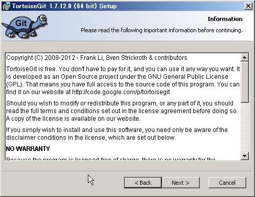Image resolution: width=255 pixels, height=197 pixels.
Task: Click the installer icon in title bar
Action: 6,6
